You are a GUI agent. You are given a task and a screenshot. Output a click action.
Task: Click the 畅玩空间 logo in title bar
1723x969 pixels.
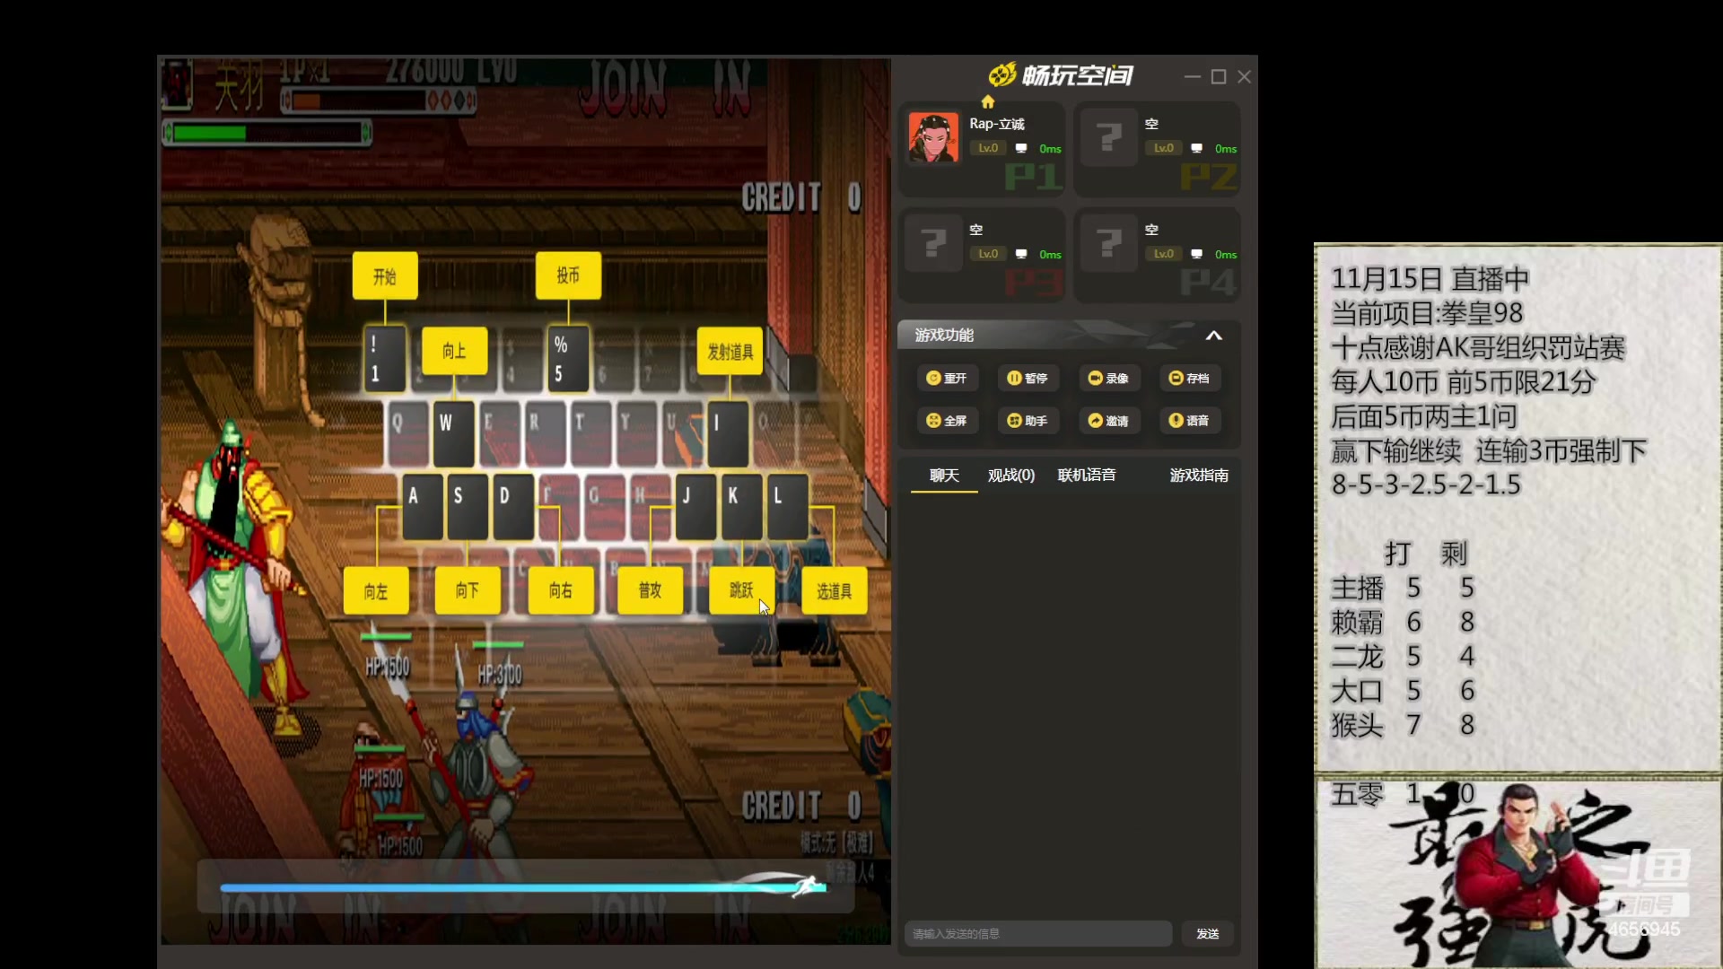click(1061, 75)
